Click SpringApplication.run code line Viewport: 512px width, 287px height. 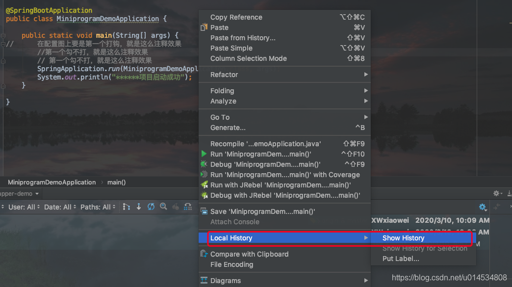pos(118,69)
